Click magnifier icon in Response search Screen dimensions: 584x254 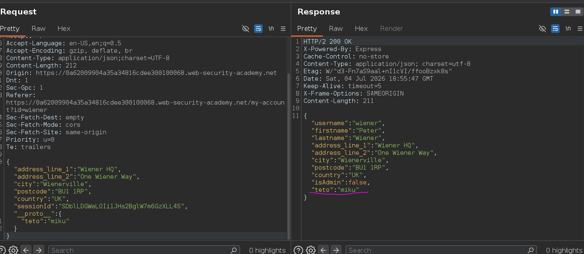coord(532,250)
